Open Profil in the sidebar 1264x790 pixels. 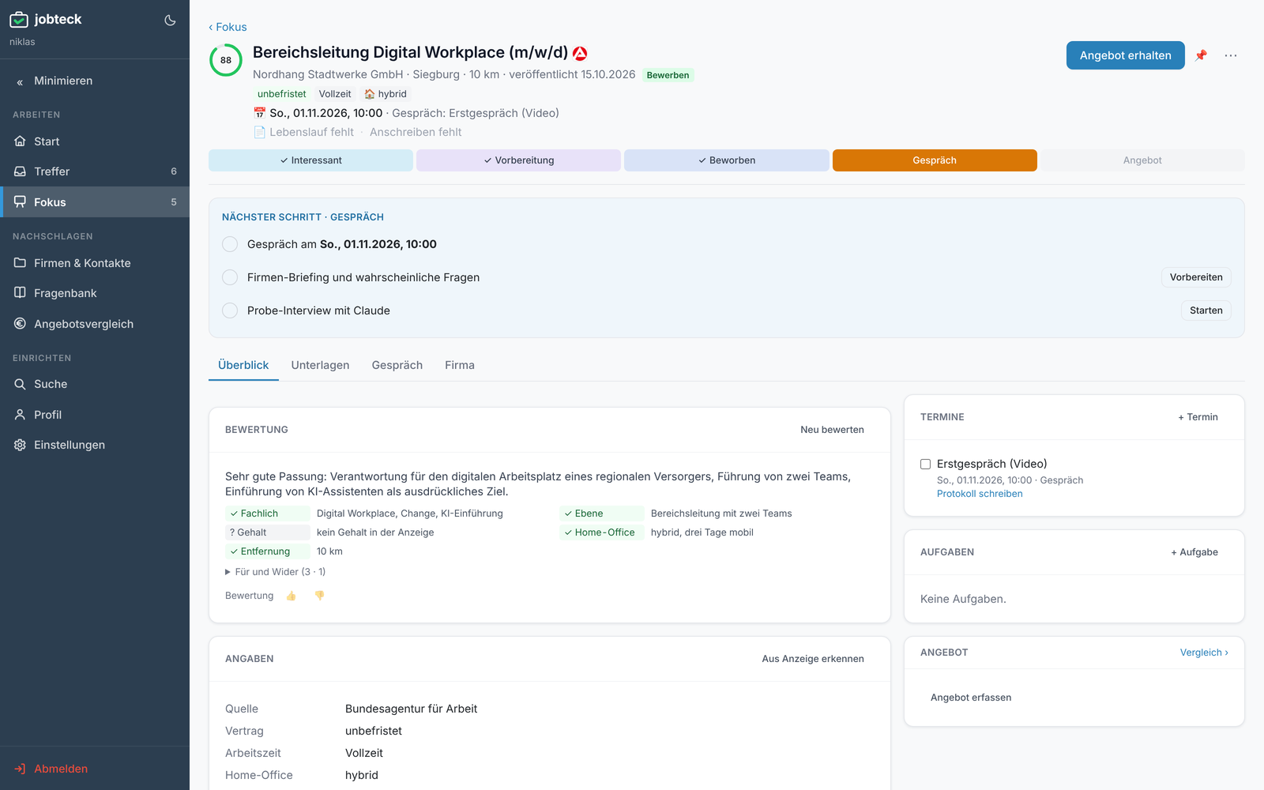[95, 415]
